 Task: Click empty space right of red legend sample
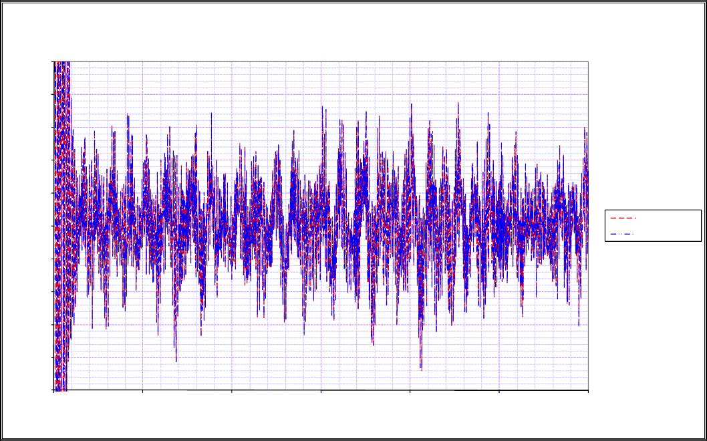[x=668, y=218]
